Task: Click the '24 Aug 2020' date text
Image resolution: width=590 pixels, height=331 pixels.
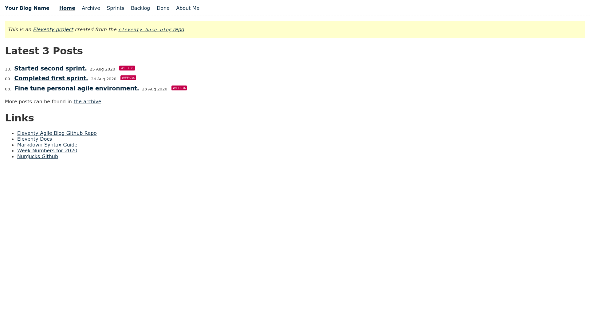Action: click(104, 79)
